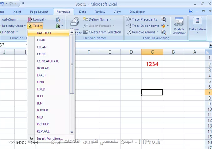Select the CLEAN function

(x=48, y=47)
